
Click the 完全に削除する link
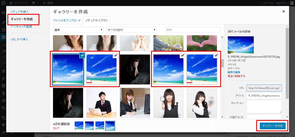click(x=236, y=76)
